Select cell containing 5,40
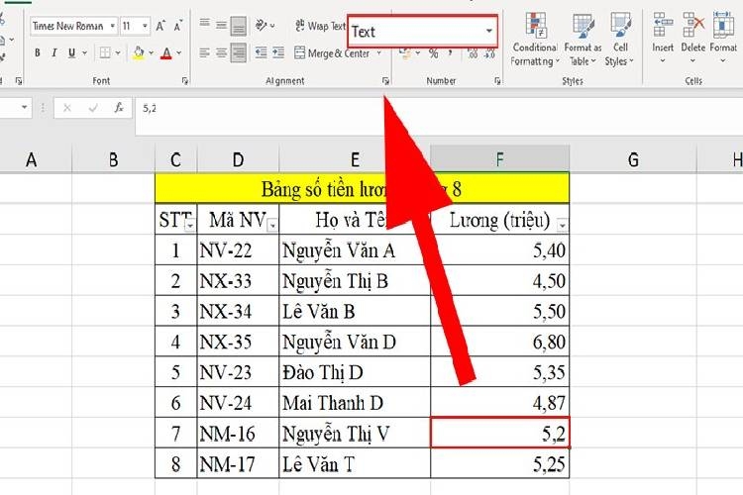Viewport: 743px width, 495px height. point(500,250)
